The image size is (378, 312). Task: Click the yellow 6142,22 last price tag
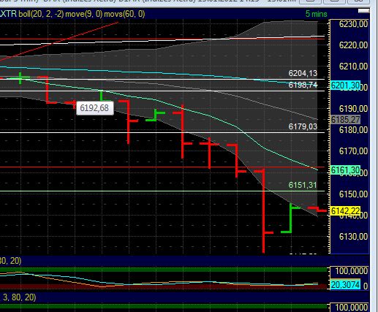coord(345,210)
